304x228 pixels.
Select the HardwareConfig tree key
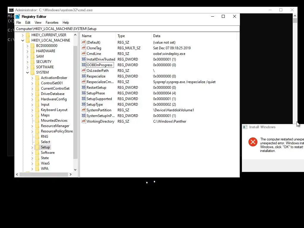(54, 99)
